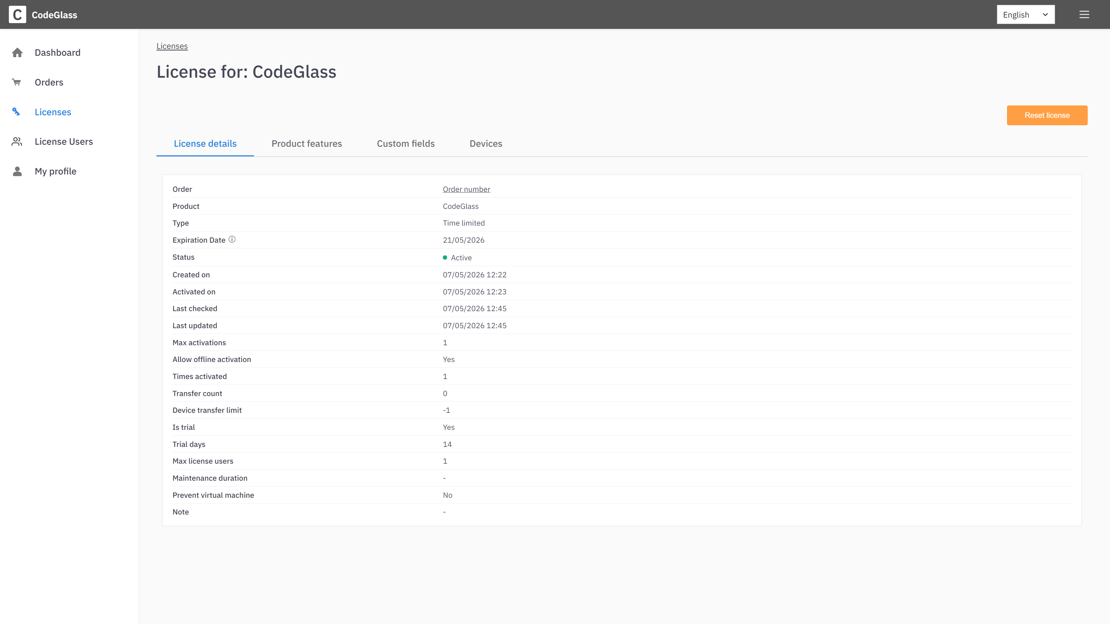Viewport: 1110px width, 624px height.
Task: Select Licenses in sidebar
Action: (x=53, y=112)
